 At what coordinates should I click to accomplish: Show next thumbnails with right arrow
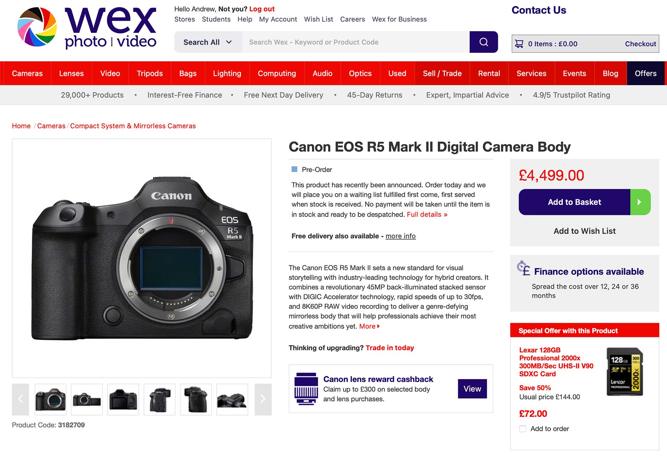[263, 399]
